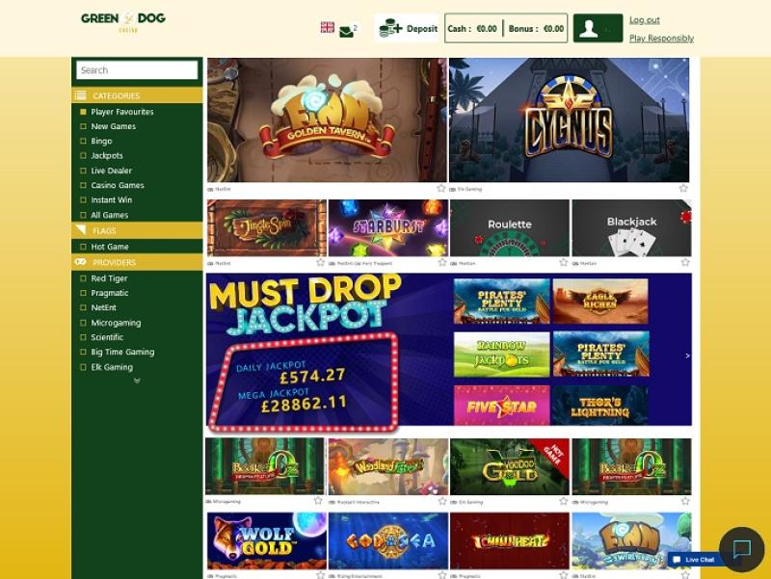Open the UK flag language selector
Screen dimensions: 771x579
coord(327,28)
